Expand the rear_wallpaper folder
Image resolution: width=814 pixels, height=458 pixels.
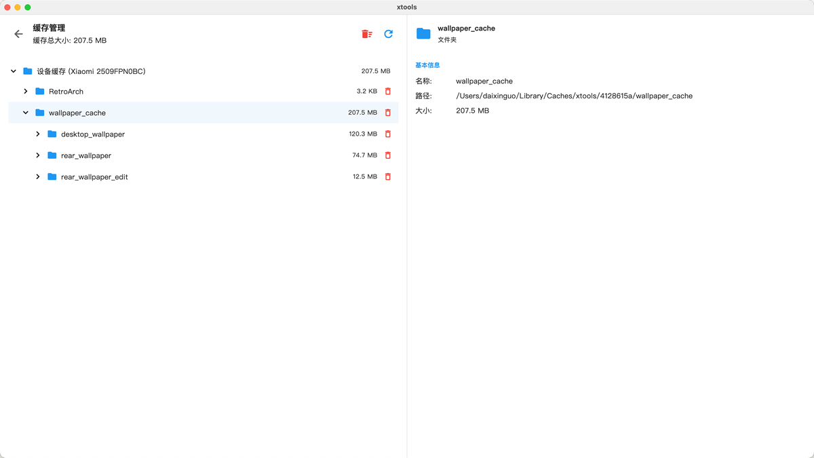pos(38,155)
